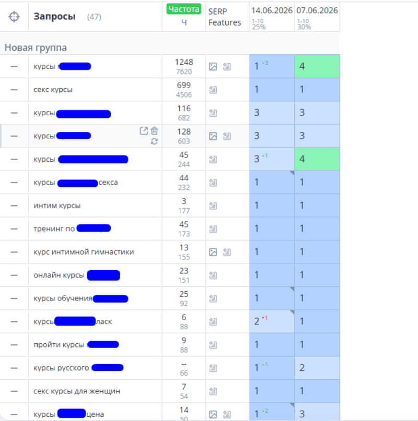Click the snippet icon for "курс интимной гимнастики"
This screenshot has width=418, height=421.
[x=227, y=252]
